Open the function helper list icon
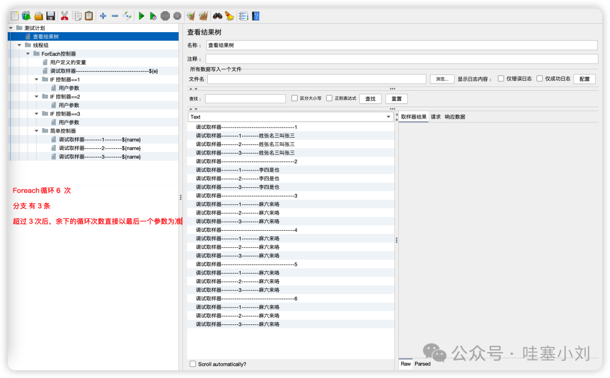 point(243,16)
